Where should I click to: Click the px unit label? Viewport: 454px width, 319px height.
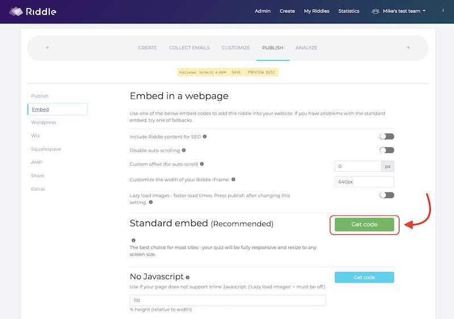[388, 166]
